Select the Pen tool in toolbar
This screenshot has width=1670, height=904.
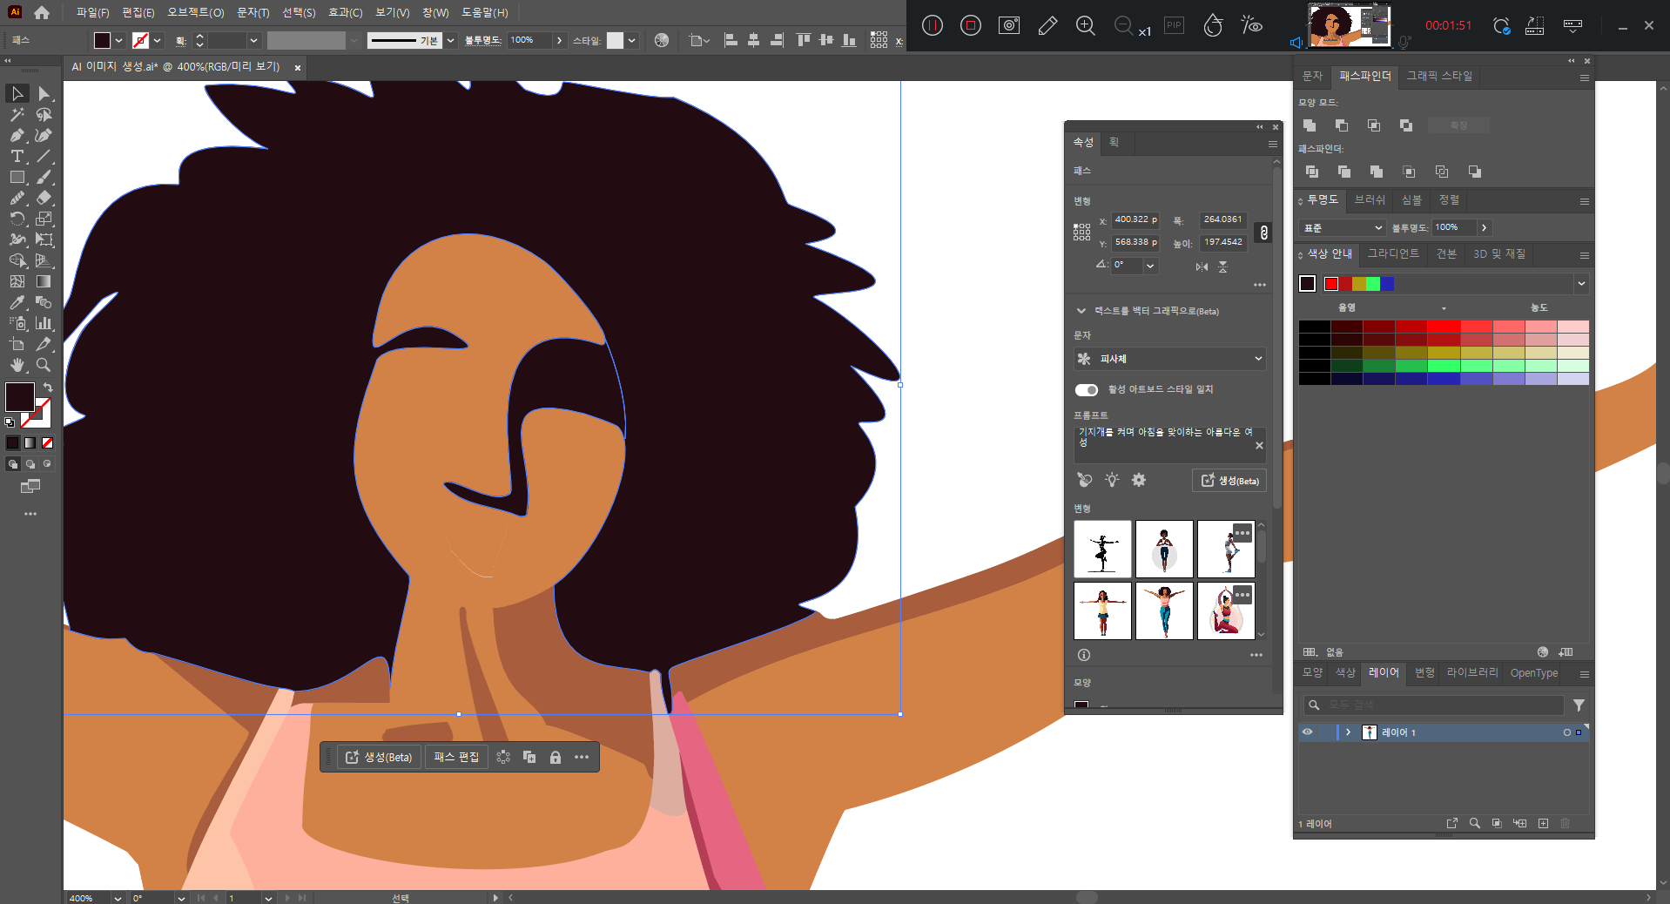point(17,136)
